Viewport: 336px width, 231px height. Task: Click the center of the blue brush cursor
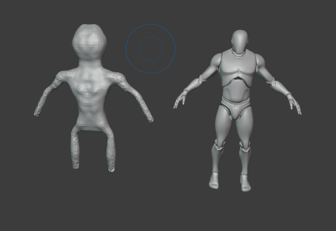(x=150, y=49)
